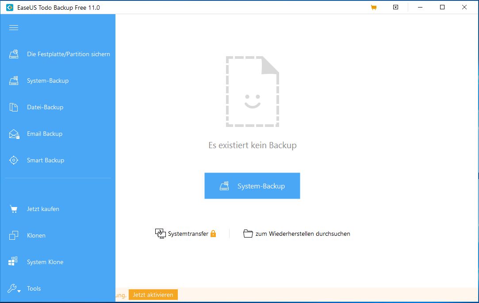
Task: Open Datei-Backup from the sidebar
Action: click(x=45, y=107)
